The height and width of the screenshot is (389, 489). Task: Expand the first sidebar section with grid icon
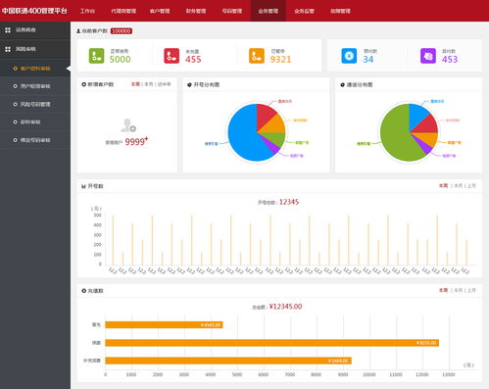(x=35, y=30)
